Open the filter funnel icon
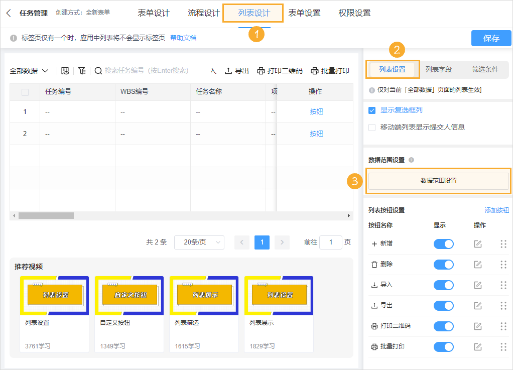Image resolution: width=513 pixels, height=370 pixels. coord(82,70)
